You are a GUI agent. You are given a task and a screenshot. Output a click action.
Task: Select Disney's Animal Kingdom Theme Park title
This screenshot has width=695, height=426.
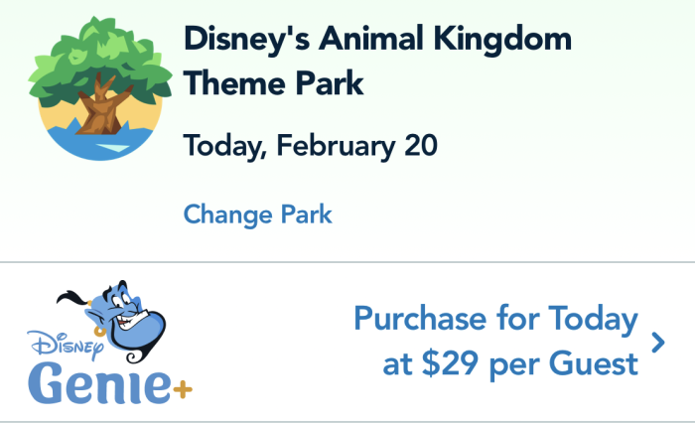tap(377, 61)
